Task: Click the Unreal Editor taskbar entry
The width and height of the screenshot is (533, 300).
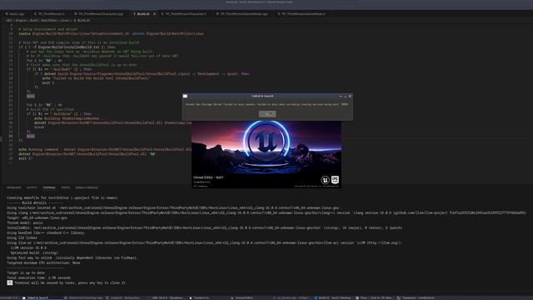Action: click(242, 297)
